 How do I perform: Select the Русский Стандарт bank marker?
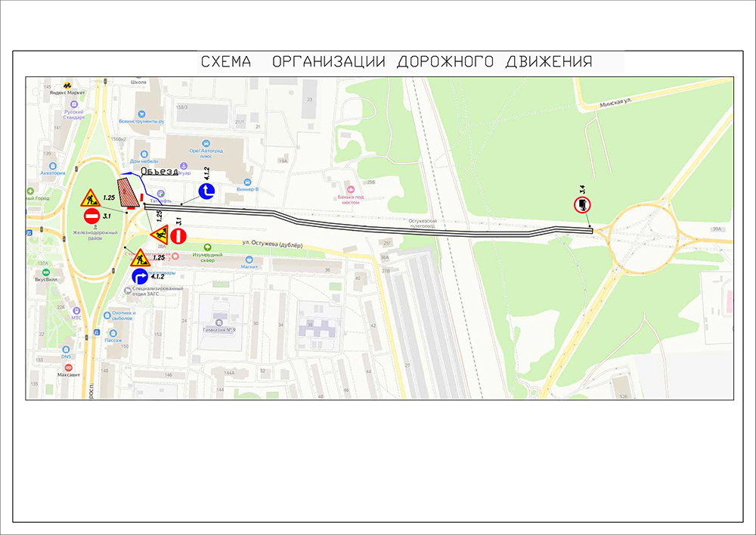point(73,104)
